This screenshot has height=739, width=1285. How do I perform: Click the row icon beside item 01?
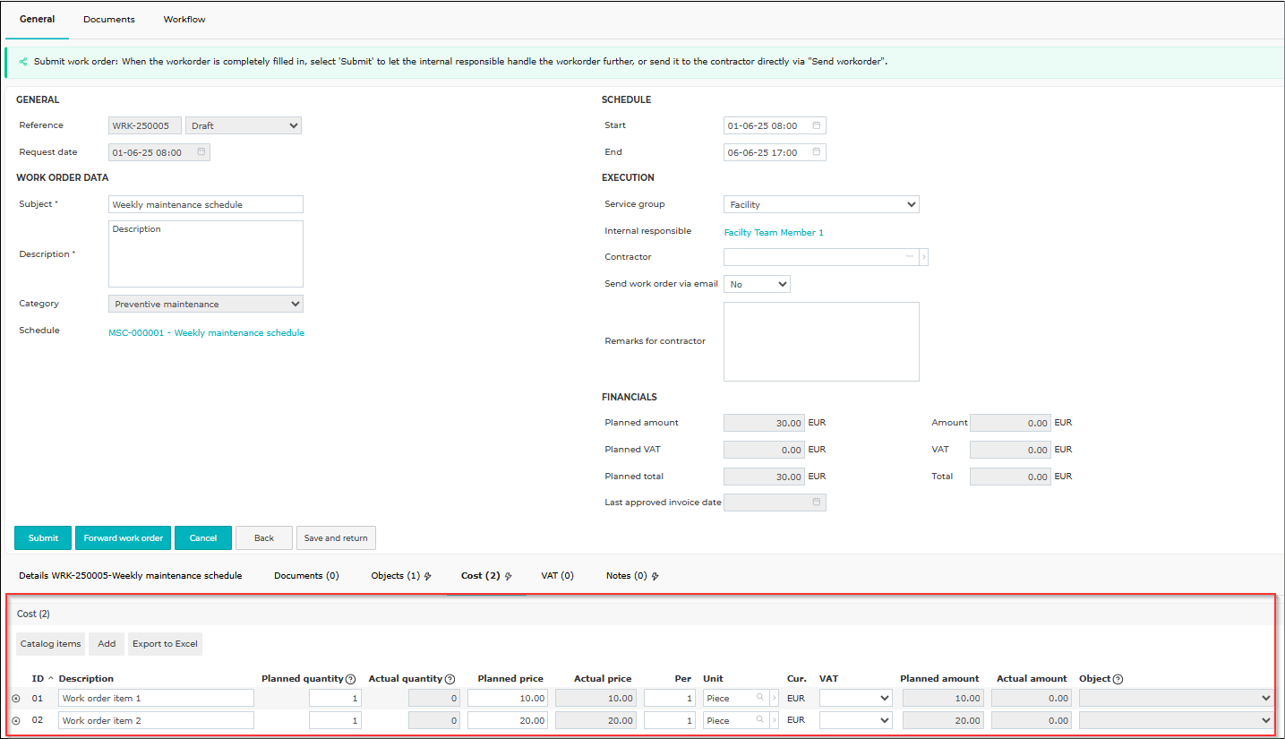tap(16, 698)
